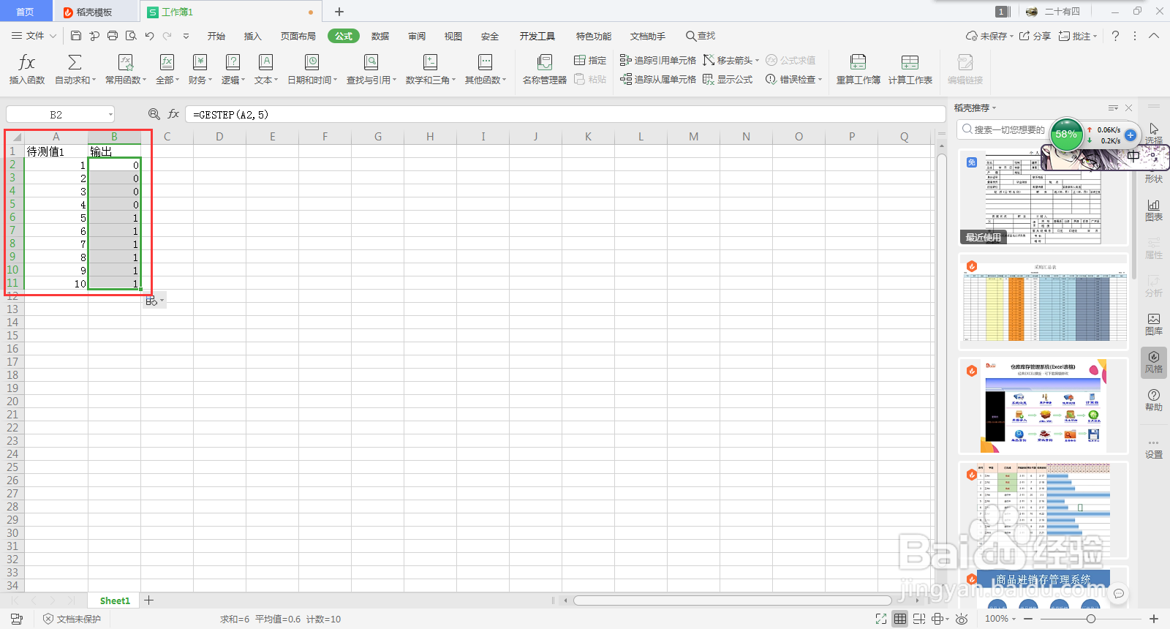Toggle 文档未保护 document protection status
This screenshot has height=629, width=1170.
(72, 619)
